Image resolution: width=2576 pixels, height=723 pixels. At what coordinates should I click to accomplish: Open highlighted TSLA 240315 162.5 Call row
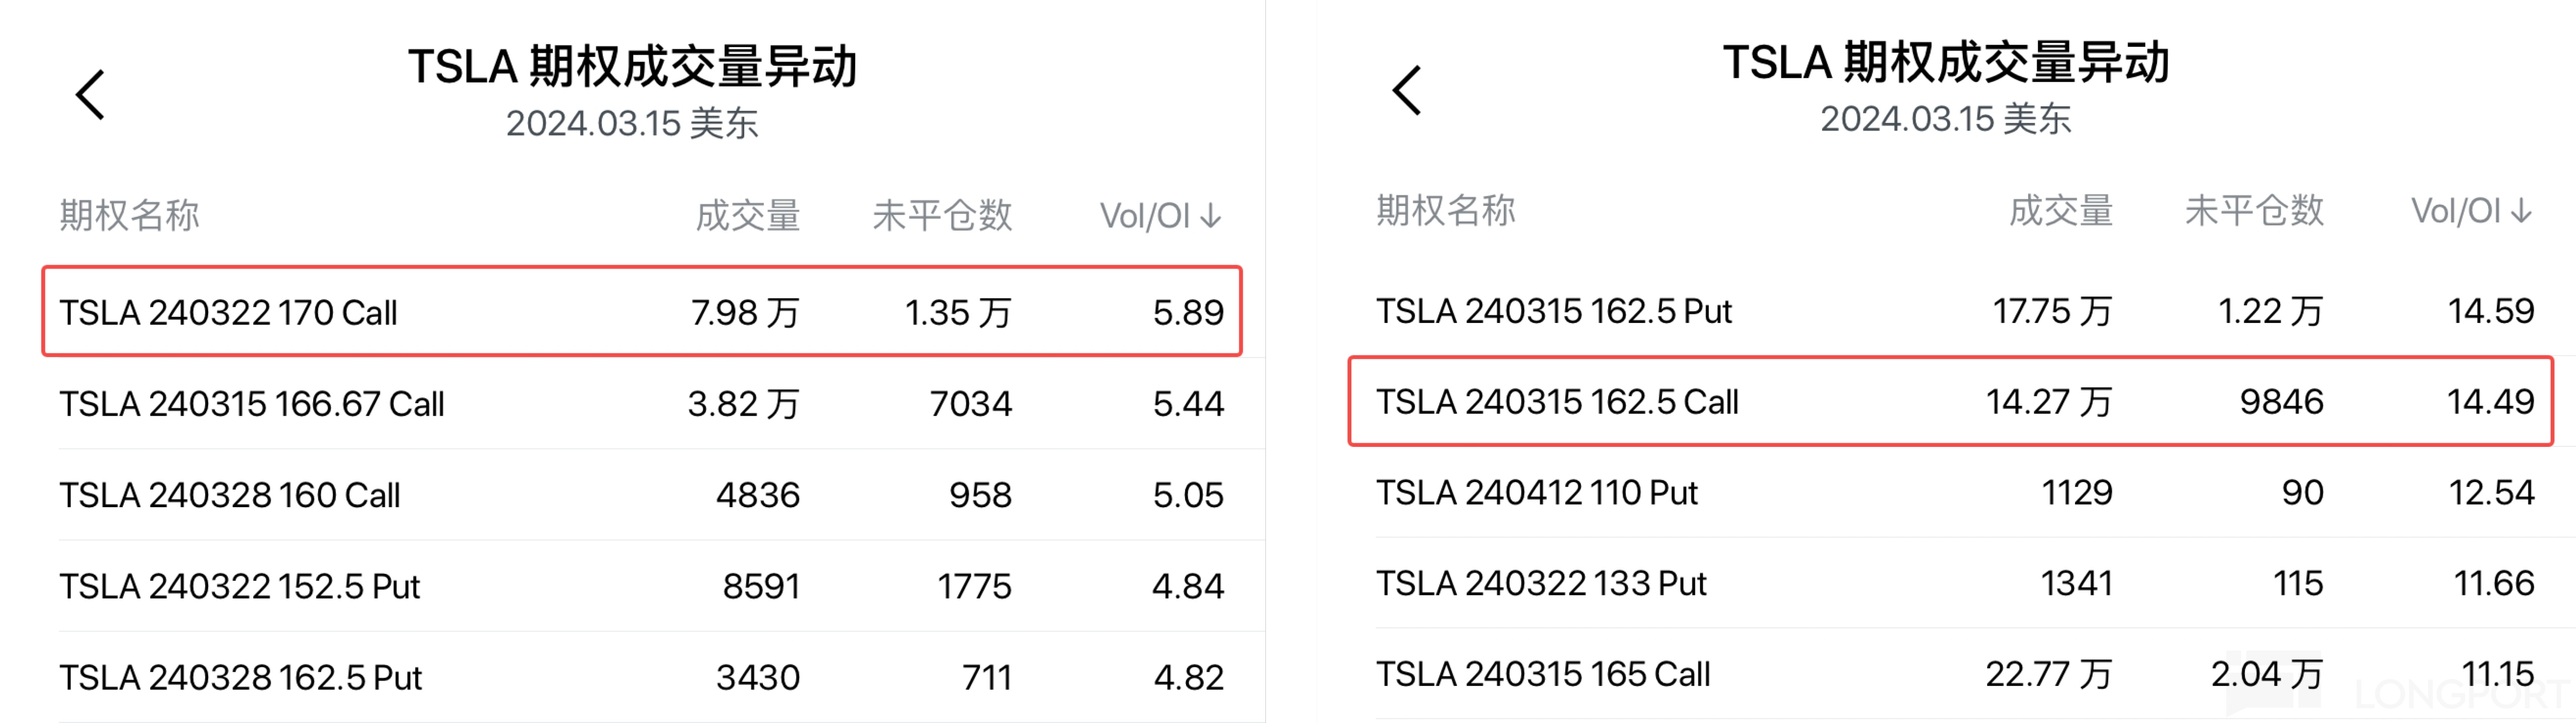pyautogui.click(x=1950, y=402)
